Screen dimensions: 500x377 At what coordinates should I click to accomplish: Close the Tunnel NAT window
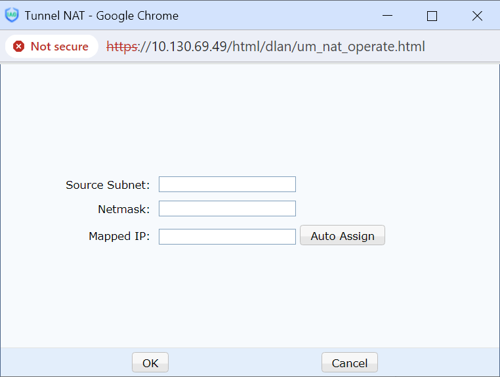click(477, 16)
